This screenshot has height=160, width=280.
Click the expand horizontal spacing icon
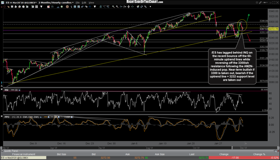click(x=129, y=7)
